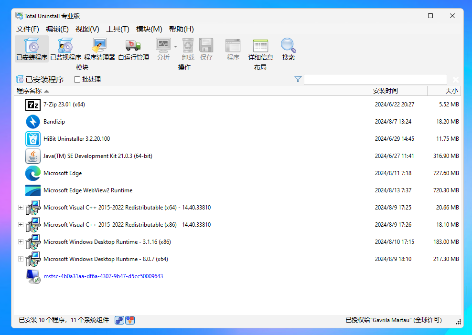Select the Bandizip row name

point(54,122)
